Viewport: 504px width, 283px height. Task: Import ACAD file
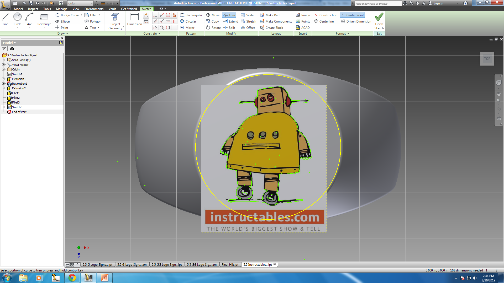pyautogui.click(x=303, y=28)
